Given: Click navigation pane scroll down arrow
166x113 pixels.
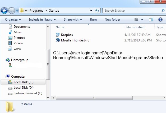Looking at the screenshot, I should pyautogui.click(x=48, y=98).
